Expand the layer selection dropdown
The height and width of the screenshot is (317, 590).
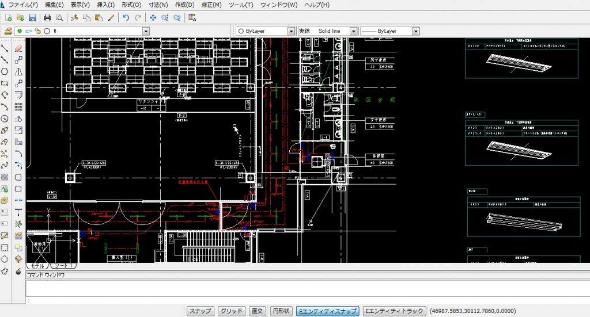[146, 31]
